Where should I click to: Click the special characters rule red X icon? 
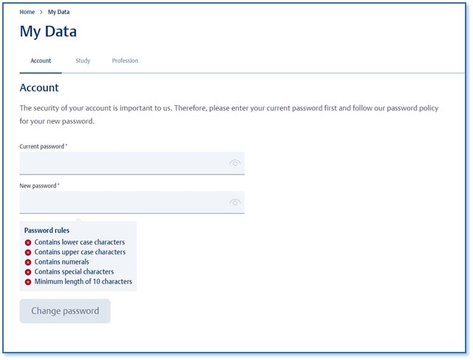point(28,272)
